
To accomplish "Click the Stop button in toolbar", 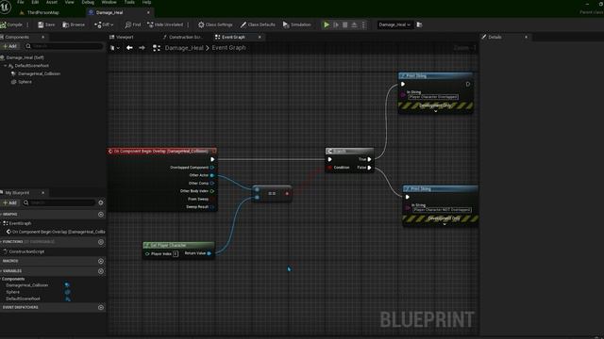I will 345,24.
